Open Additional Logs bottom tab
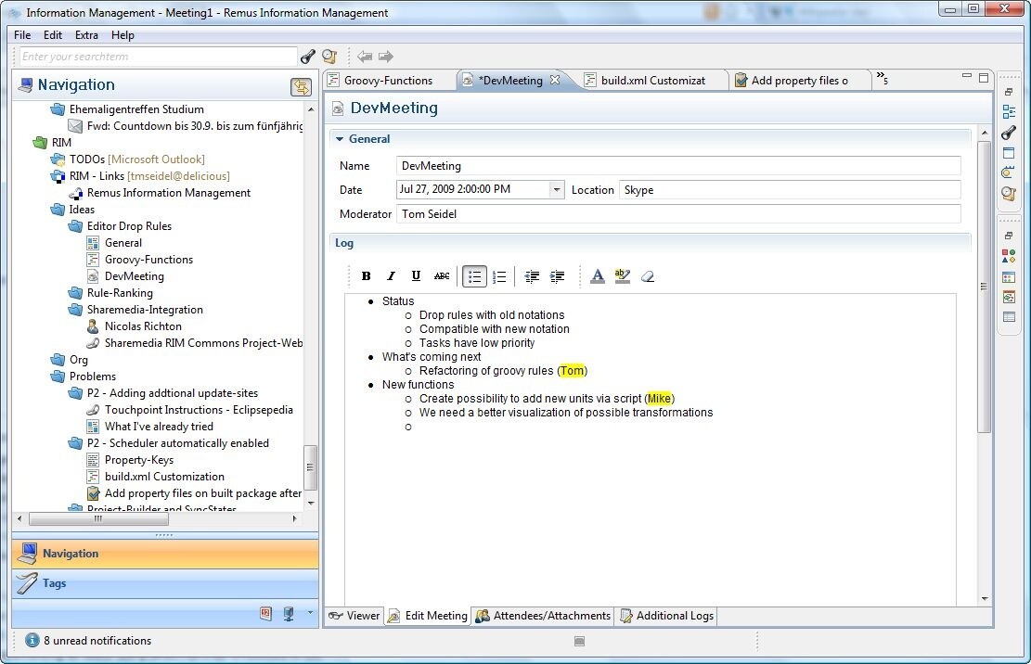This screenshot has height=664, width=1031. (666, 616)
